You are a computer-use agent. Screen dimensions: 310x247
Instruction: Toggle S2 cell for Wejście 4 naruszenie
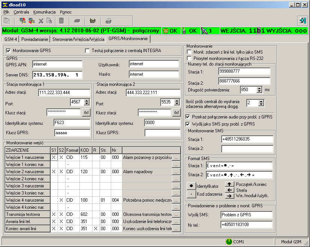(61, 200)
